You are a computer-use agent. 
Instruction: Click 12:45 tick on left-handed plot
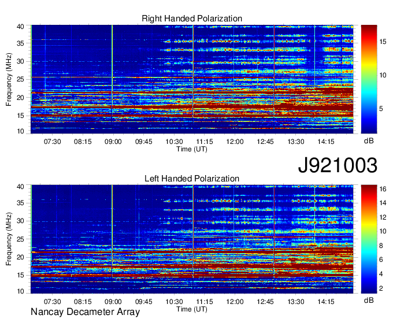pyautogui.click(x=265, y=302)
